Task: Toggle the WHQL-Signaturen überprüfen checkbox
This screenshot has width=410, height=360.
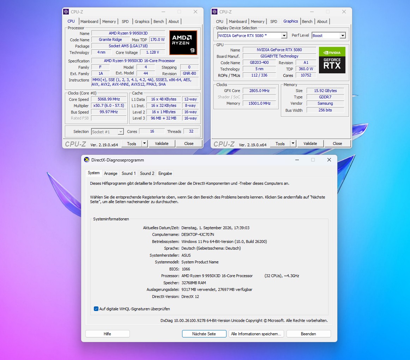Action: point(96,309)
